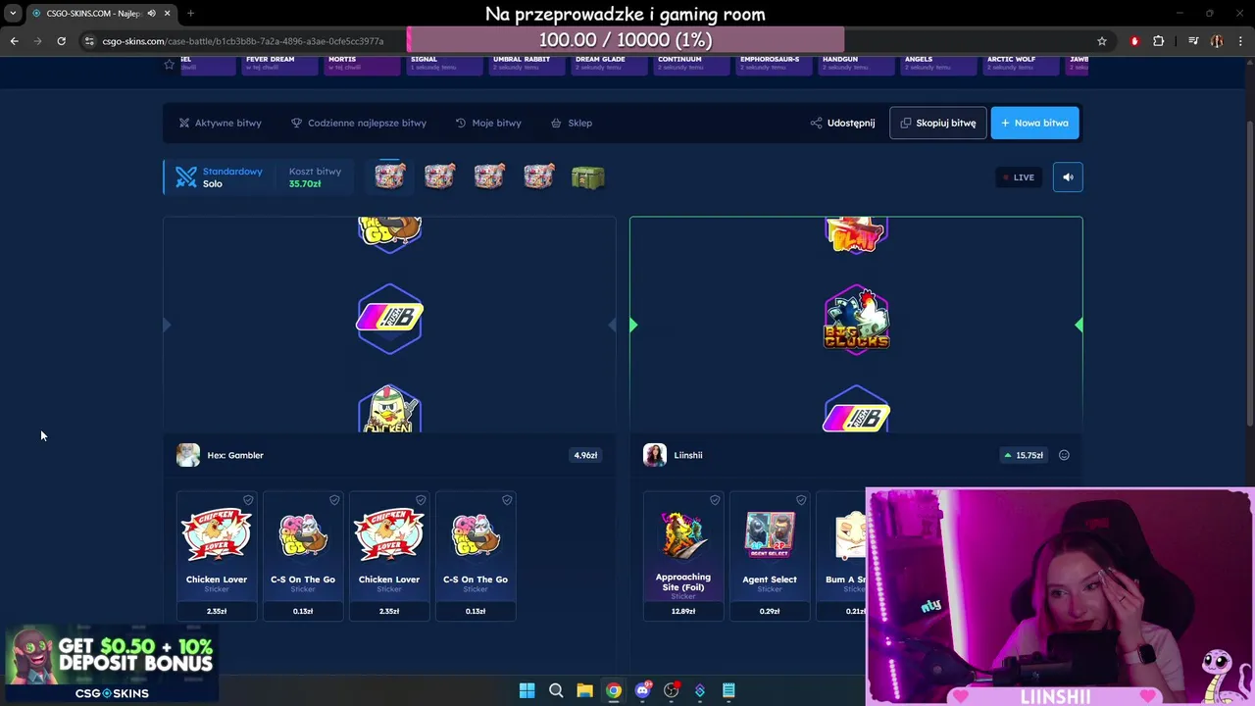Viewport: 1255px width, 706px height.
Task: Open OBS Studio from the taskbar
Action: point(671,690)
